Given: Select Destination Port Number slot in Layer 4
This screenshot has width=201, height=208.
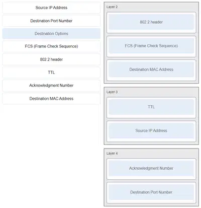Looking at the screenshot, I should (151, 192).
